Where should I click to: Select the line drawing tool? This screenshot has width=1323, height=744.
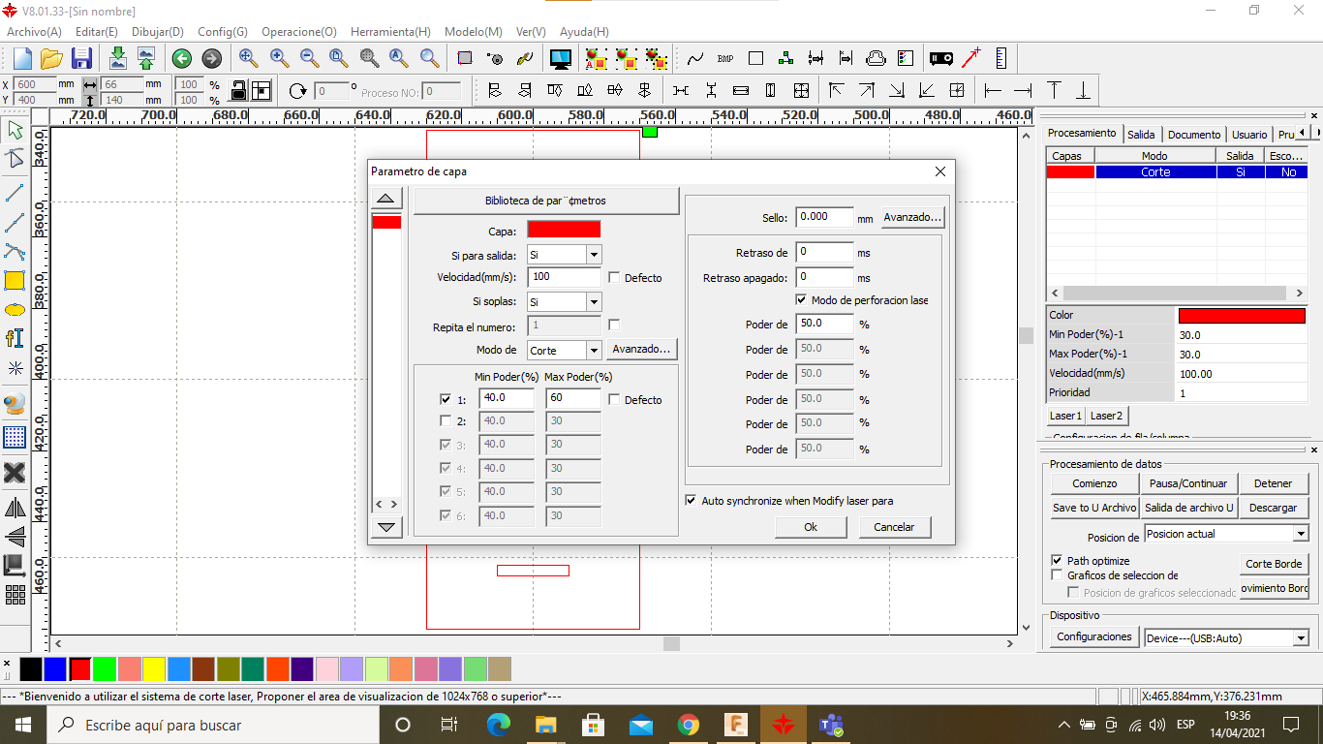15,192
